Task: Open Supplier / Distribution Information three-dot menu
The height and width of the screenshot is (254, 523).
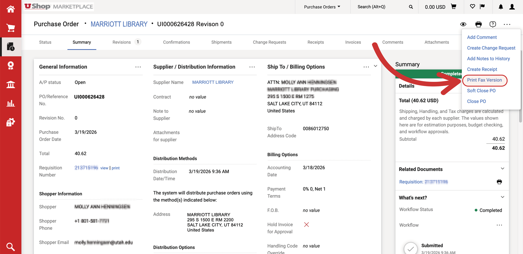Action: pos(252,67)
